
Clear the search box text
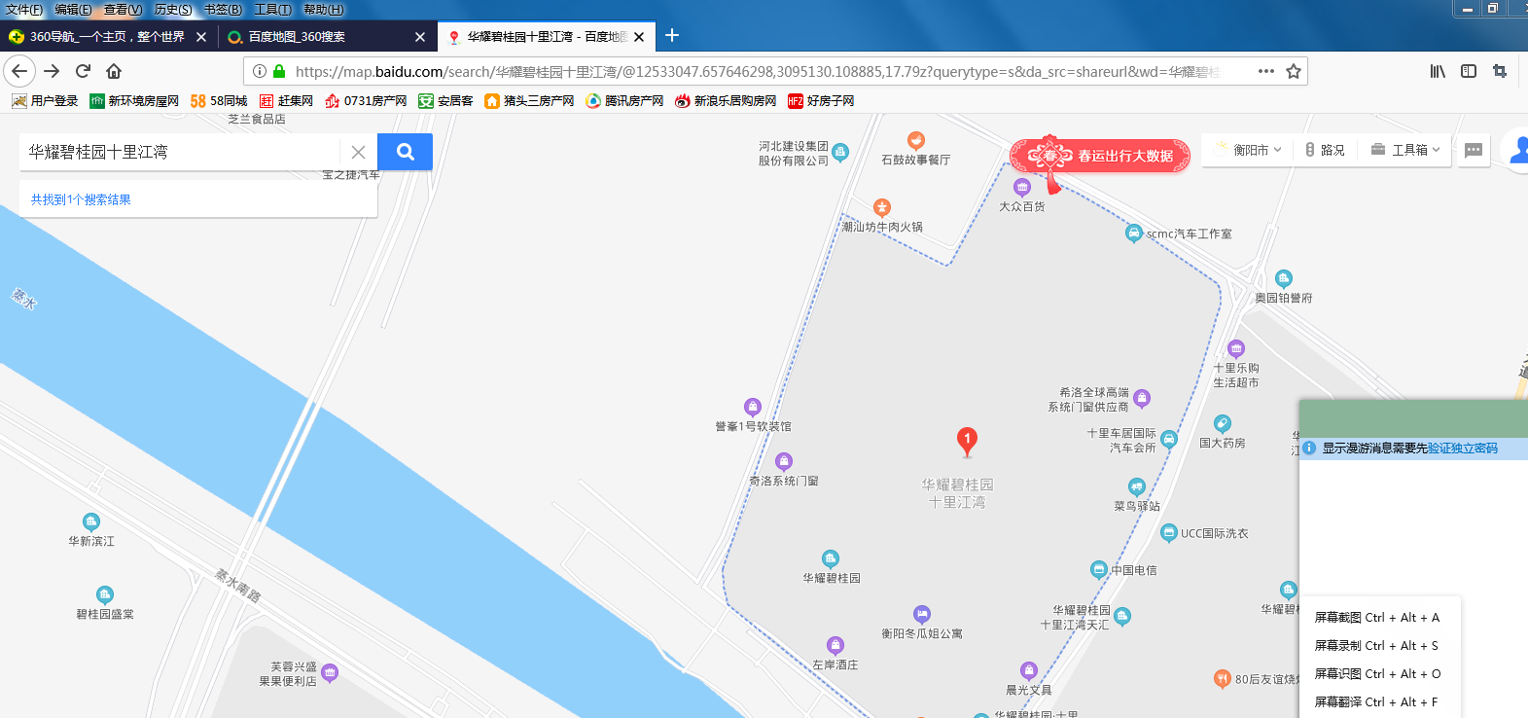(358, 152)
